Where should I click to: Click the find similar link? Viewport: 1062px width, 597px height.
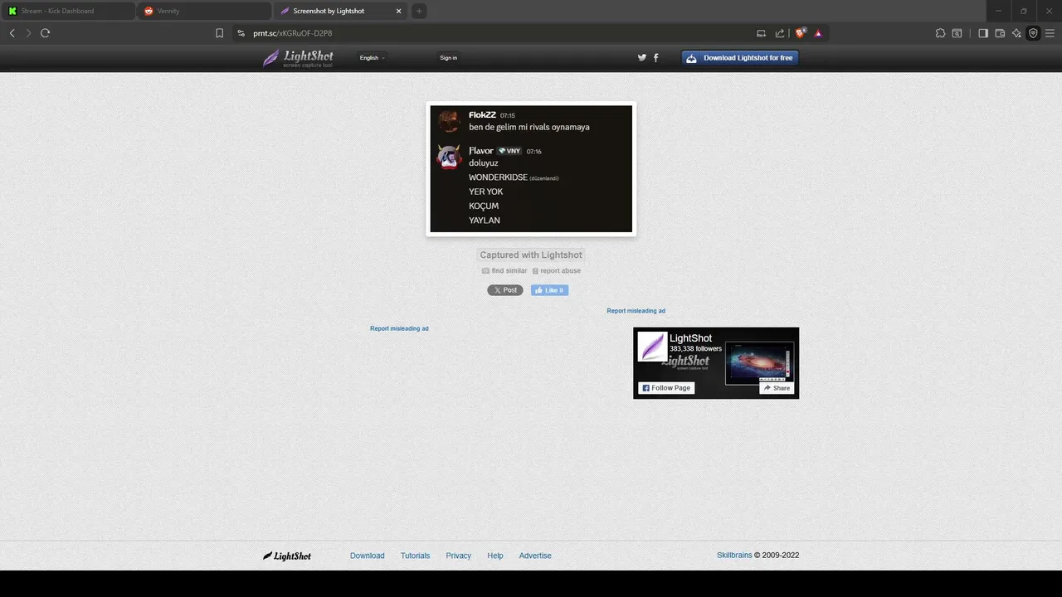pyautogui.click(x=504, y=271)
